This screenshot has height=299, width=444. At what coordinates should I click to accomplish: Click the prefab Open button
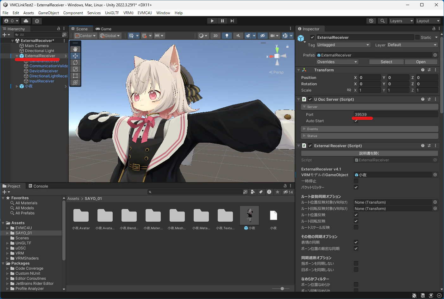coord(421,62)
